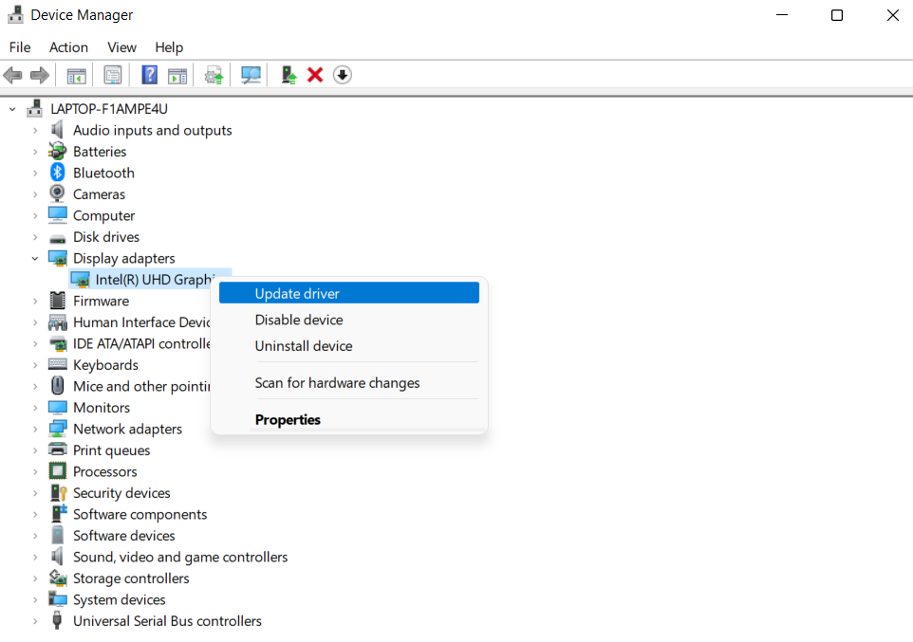This screenshot has width=913, height=642.
Task: Click the Cameras webcam icon
Action: (57, 193)
